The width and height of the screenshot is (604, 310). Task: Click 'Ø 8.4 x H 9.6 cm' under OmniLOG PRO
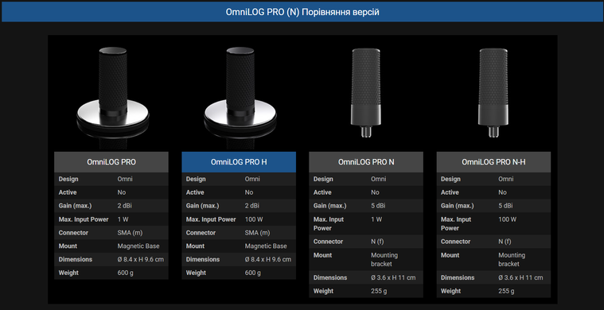click(141, 259)
